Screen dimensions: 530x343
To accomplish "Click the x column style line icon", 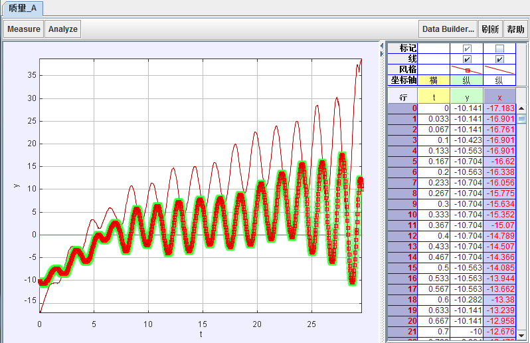I will pyautogui.click(x=499, y=69).
